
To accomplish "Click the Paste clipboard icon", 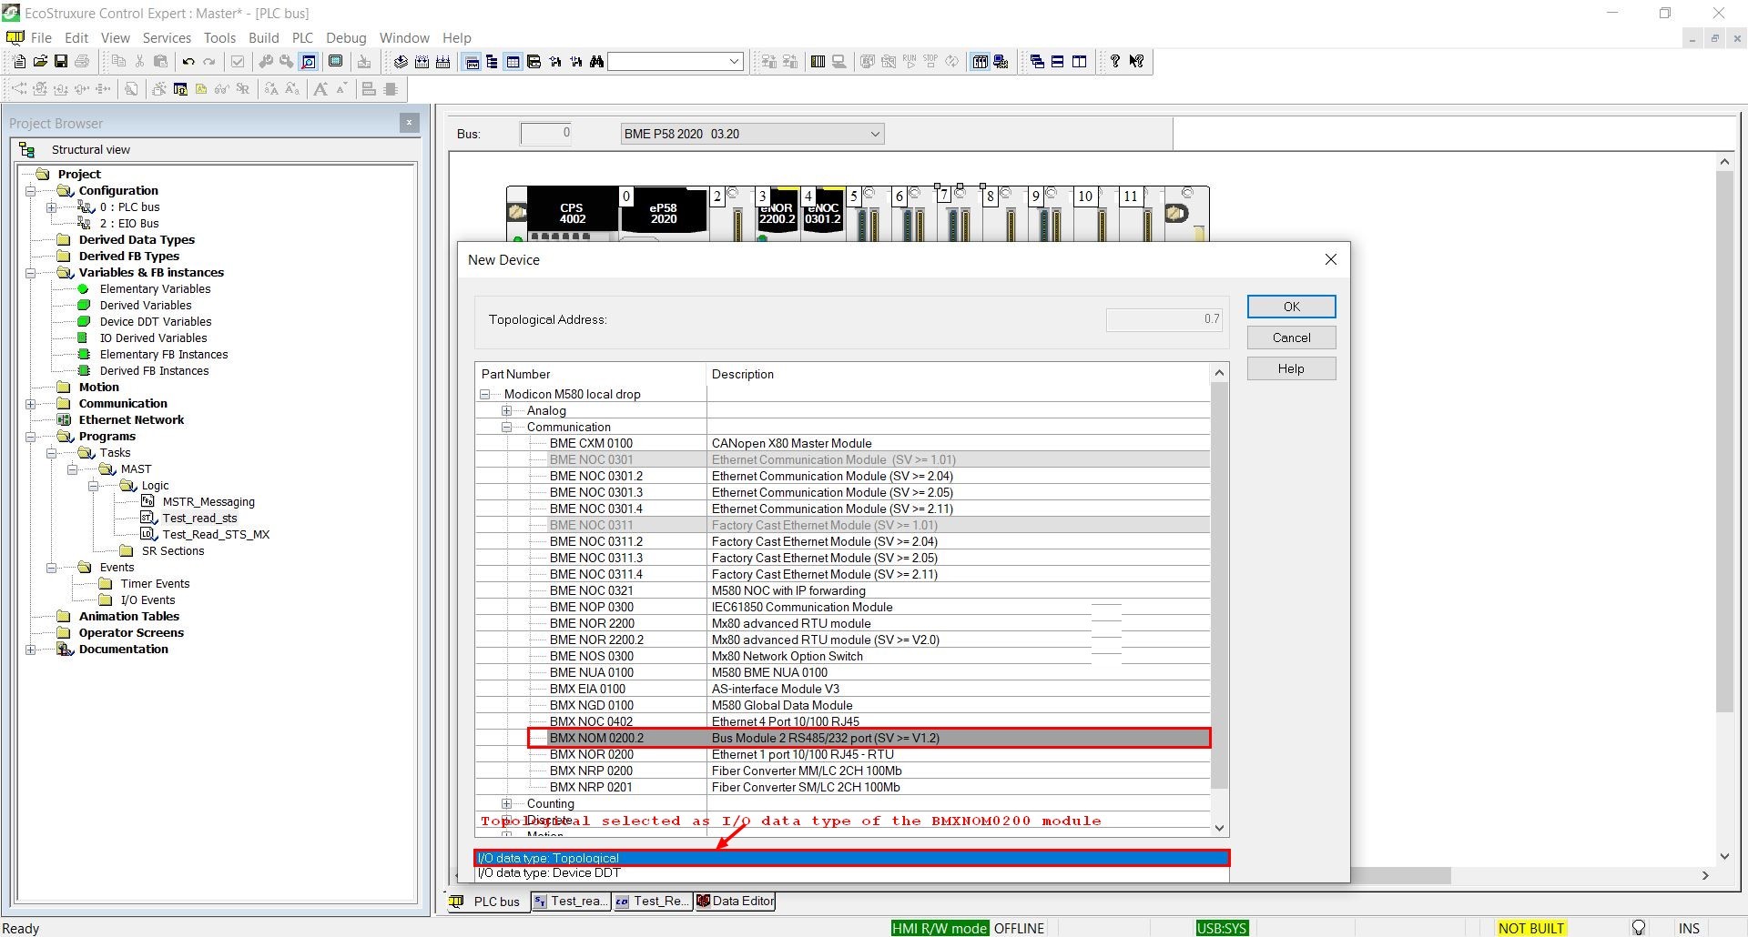I will tap(161, 62).
